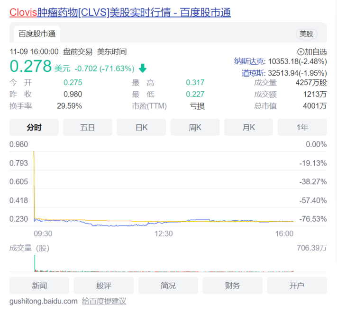The image size is (337, 312).
Task: Switch to the 分时 chart tab
Action: click(x=34, y=127)
